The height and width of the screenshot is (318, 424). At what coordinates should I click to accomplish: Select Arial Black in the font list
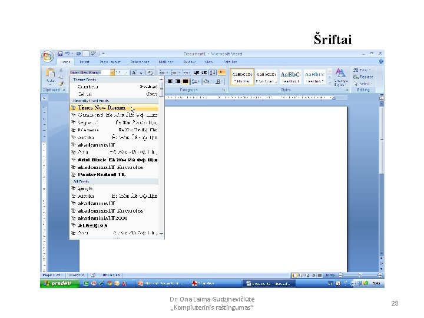point(114,160)
